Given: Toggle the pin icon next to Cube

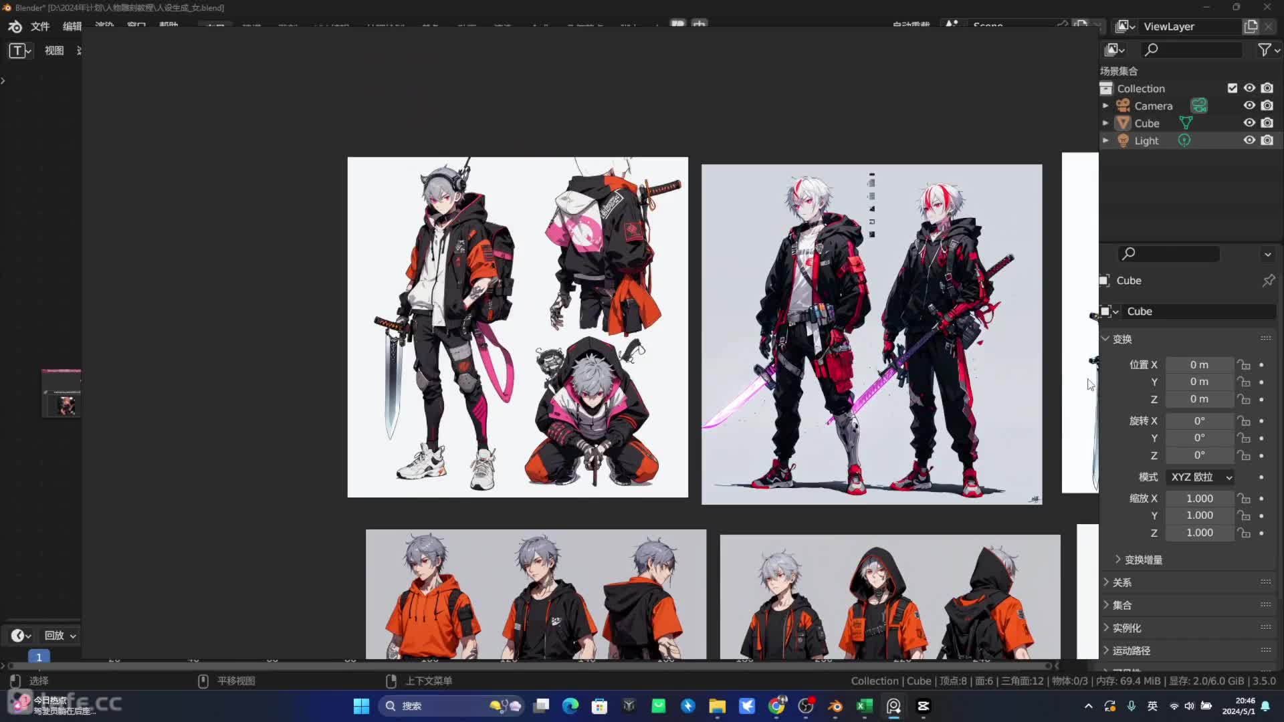Looking at the screenshot, I should point(1268,281).
